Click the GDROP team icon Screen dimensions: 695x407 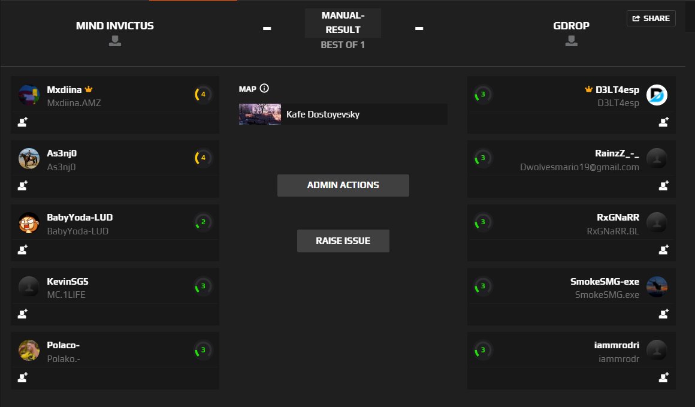[572, 41]
